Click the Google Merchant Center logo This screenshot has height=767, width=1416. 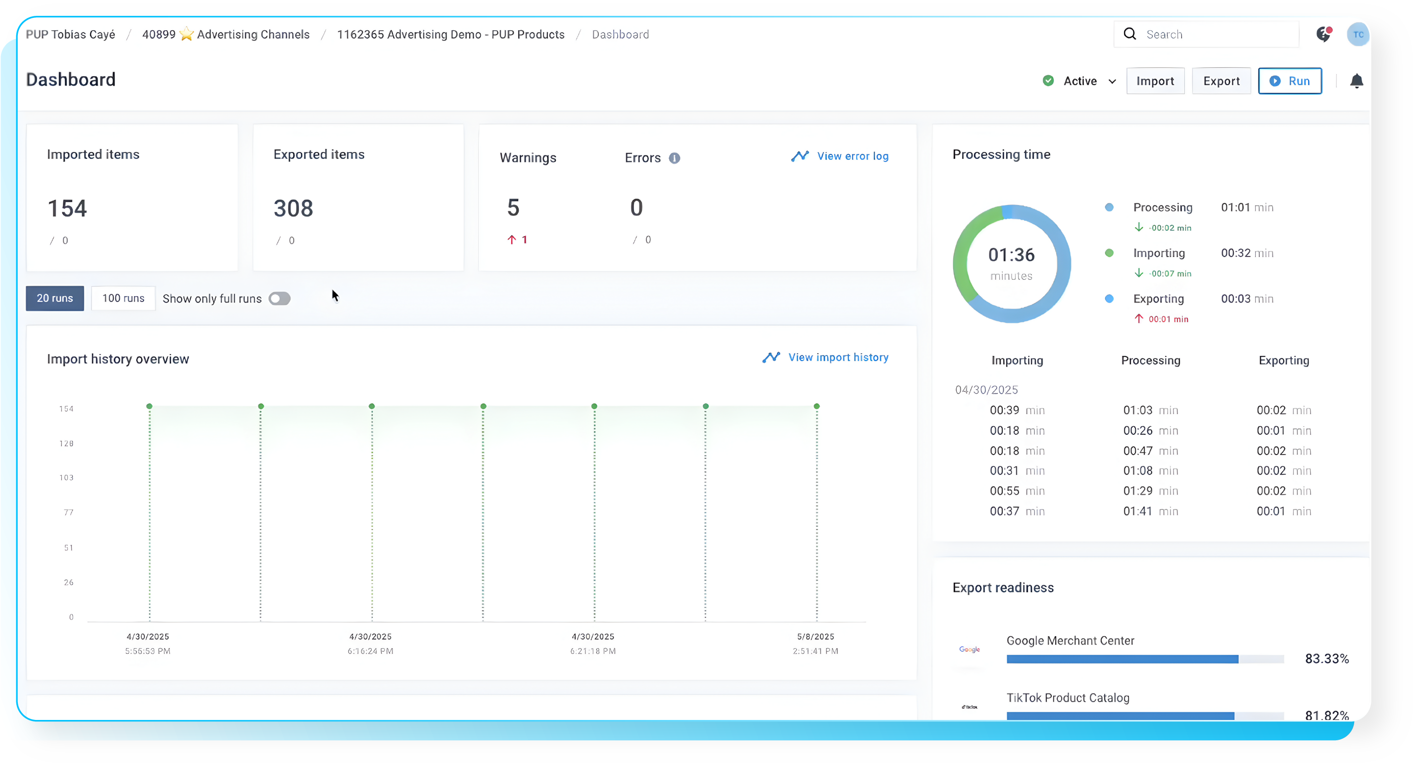tap(970, 650)
